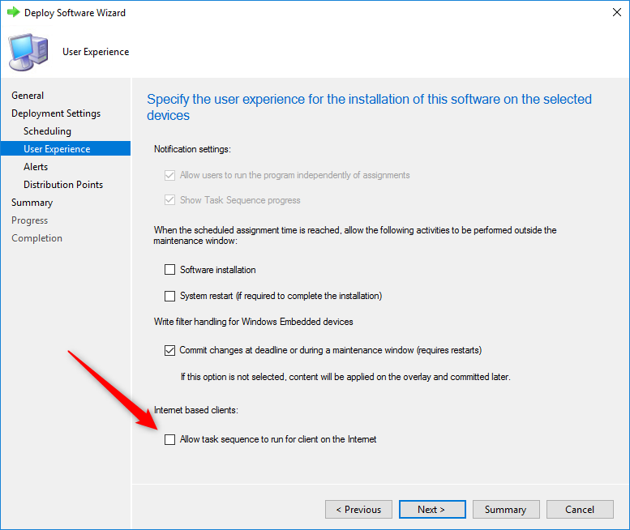Click the Internet based clients label
The image size is (630, 530).
pos(196,410)
